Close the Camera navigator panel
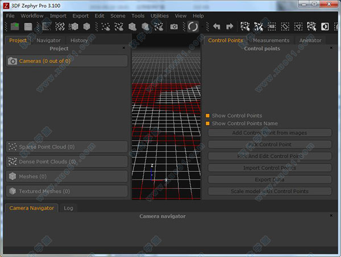Viewport: 341px width, 257px height. [331, 216]
